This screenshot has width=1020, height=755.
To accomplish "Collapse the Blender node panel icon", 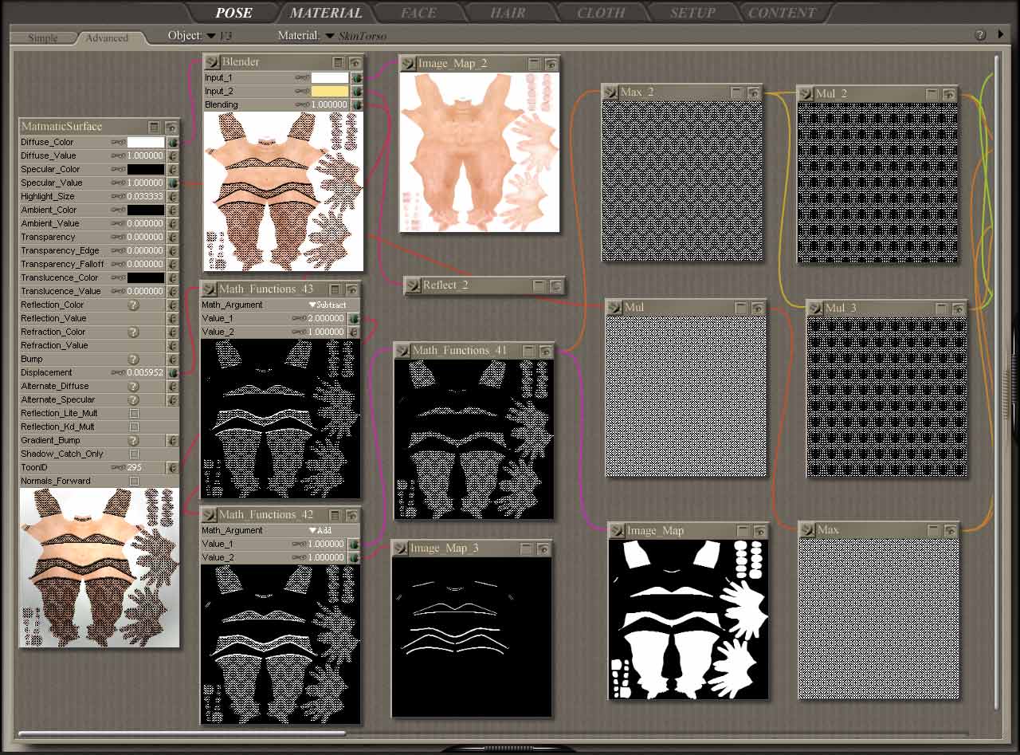I will pyautogui.click(x=339, y=62).
